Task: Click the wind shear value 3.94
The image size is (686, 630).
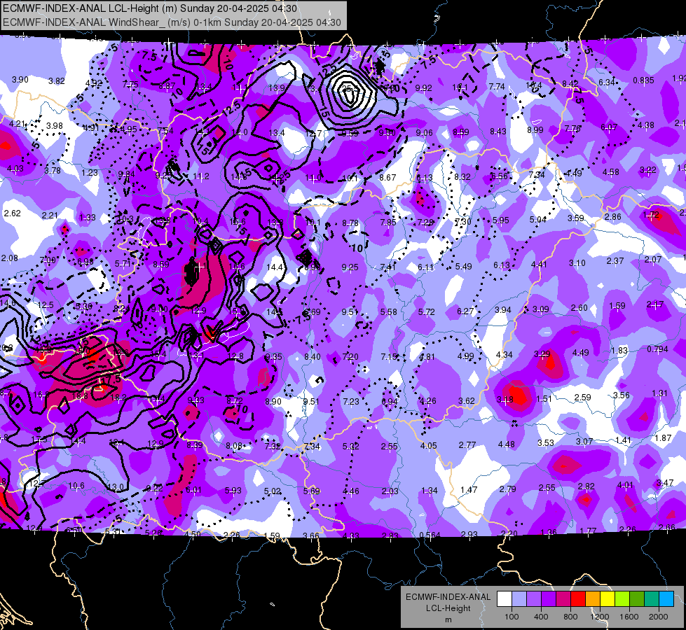Action: coord(503,309)
